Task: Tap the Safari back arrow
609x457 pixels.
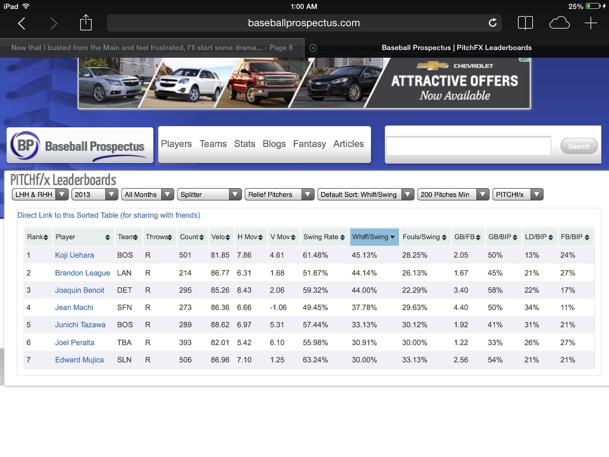Action: [22, 23]
